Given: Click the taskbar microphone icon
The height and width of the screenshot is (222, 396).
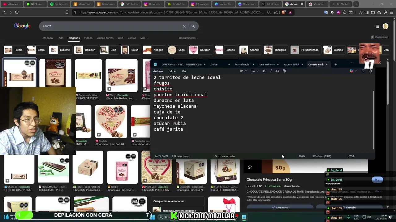Looking at the screenshot, I should (x=349, y=217).
